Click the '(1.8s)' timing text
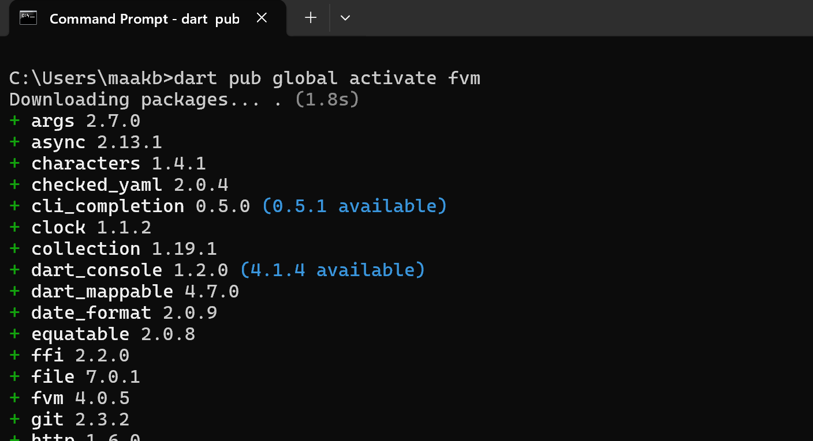 tap(327, 99)
